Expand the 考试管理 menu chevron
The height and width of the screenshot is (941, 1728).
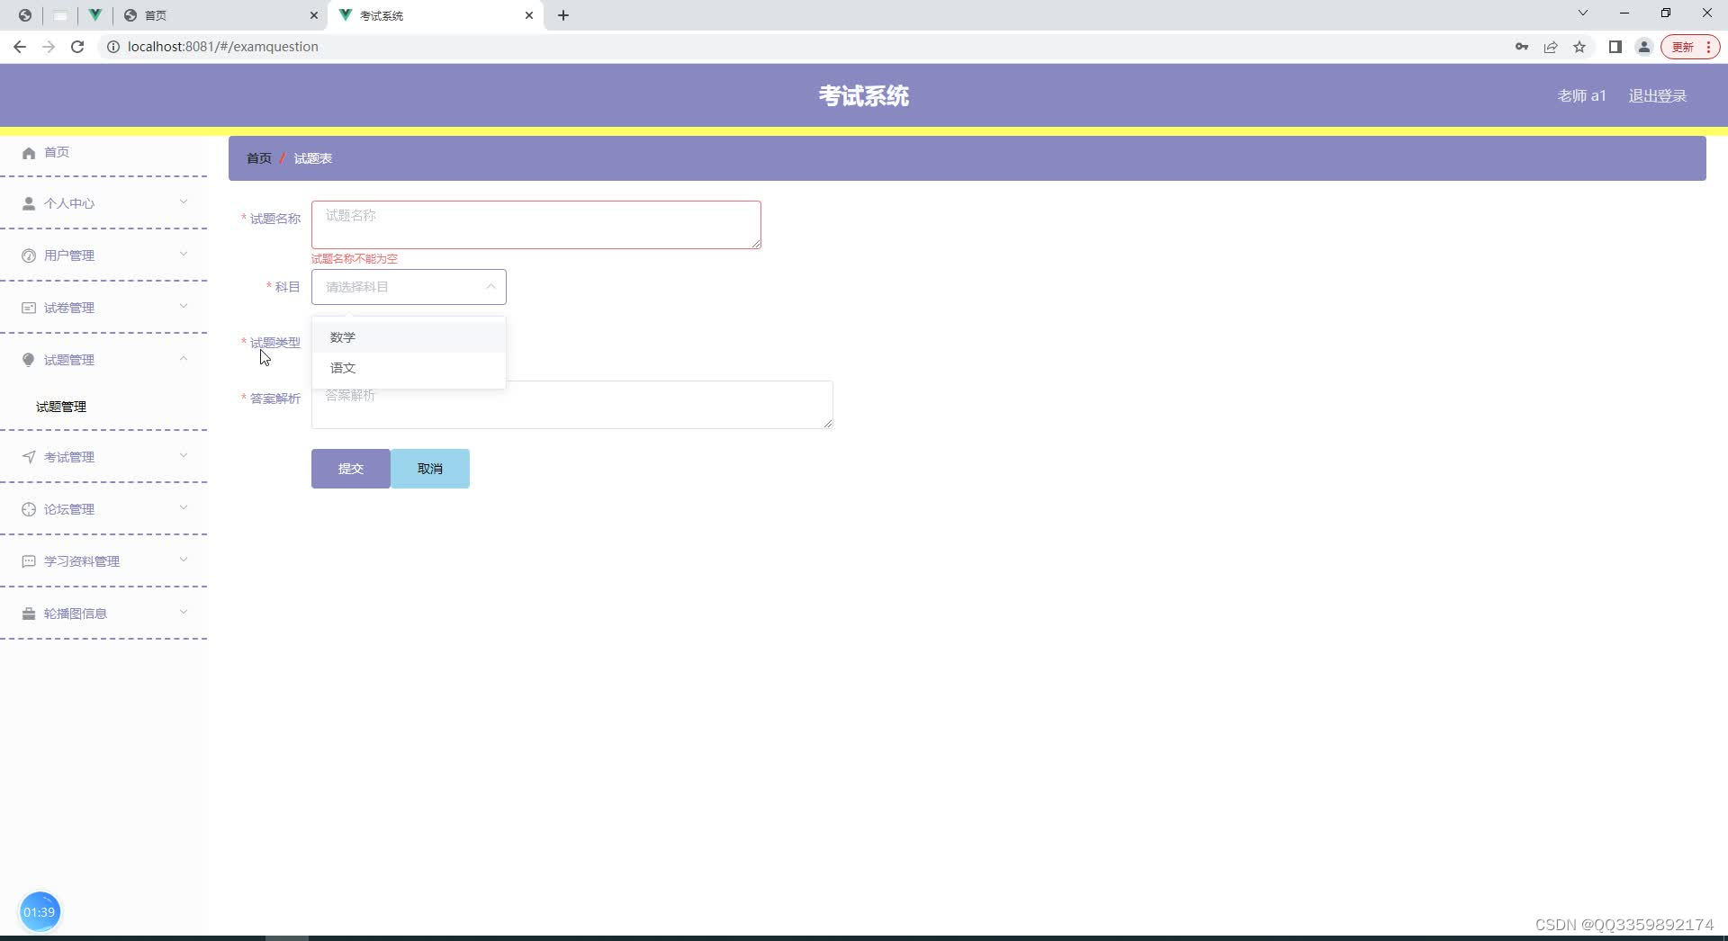(x=184, y=455)
